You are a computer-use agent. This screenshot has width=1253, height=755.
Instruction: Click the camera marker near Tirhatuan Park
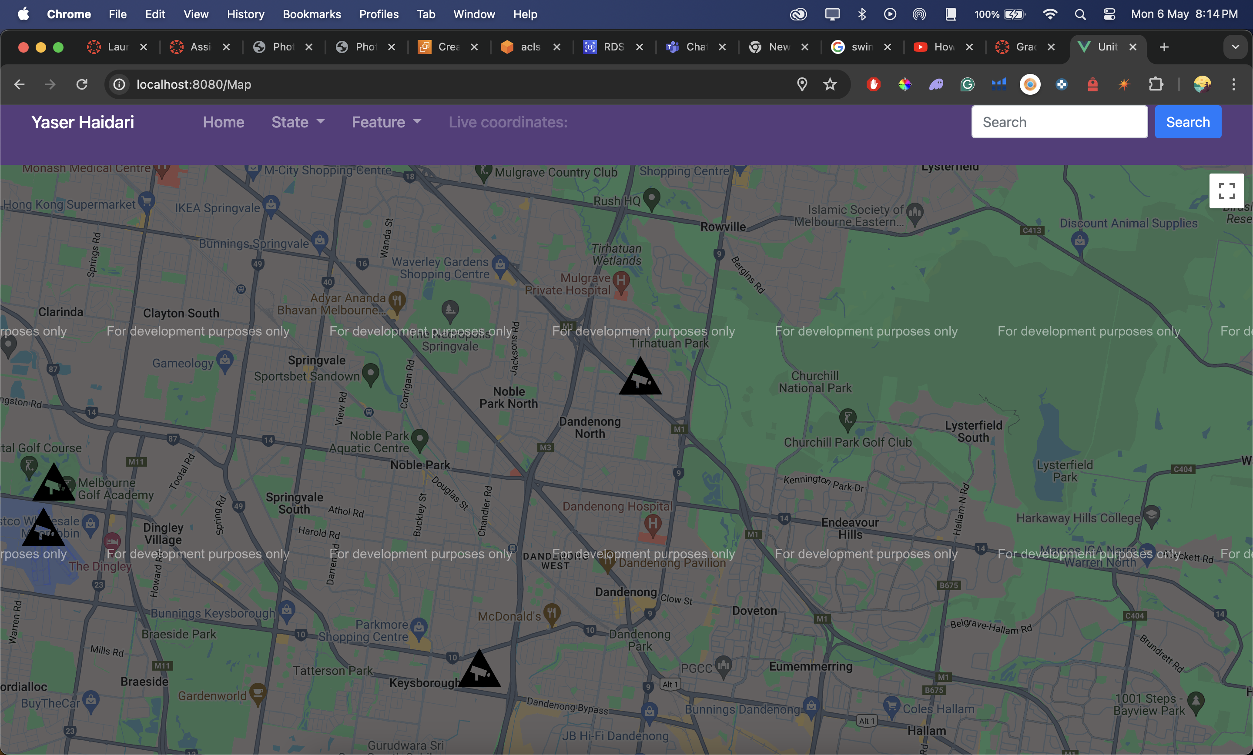pos(640,377)
